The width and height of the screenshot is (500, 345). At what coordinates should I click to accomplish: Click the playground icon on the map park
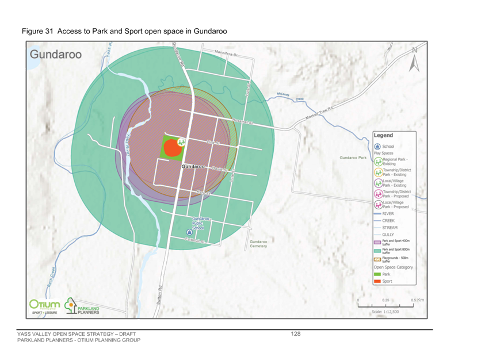pos(181,143)
